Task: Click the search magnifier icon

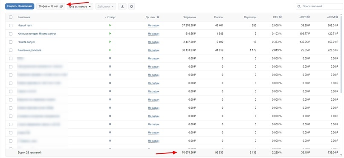Action: click(299, 6)
